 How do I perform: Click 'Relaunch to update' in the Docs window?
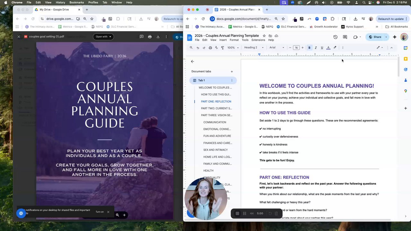coord(390,19)
